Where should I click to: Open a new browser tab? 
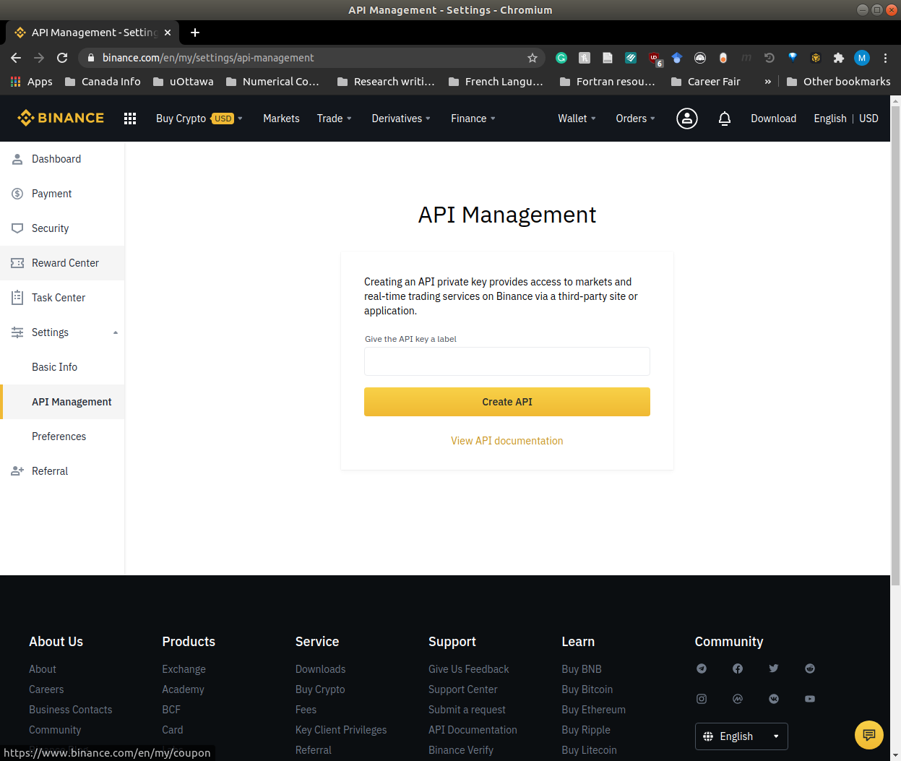[x=195, y=33]
